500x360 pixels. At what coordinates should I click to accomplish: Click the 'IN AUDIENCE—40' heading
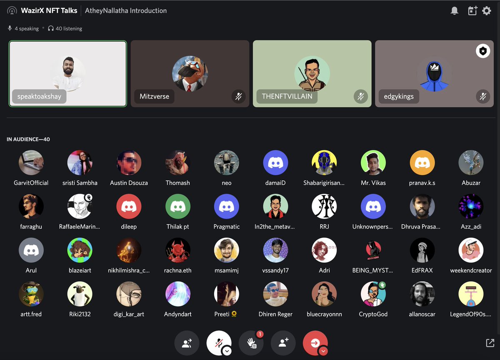pos(28,139)
